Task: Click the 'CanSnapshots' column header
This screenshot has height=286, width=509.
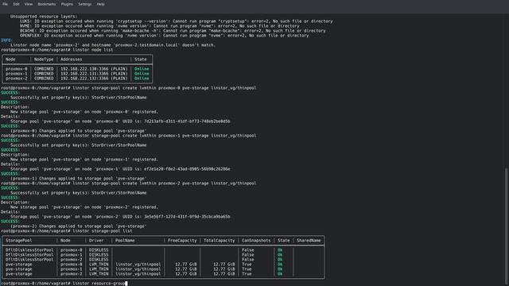Action: pos(256,240)
